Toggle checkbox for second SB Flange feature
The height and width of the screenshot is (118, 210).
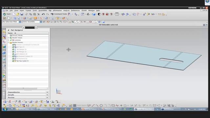coord(13,52)
